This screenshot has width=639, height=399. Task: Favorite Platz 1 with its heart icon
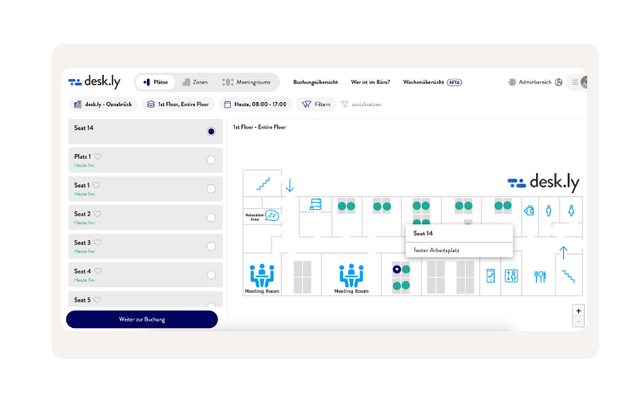(97, 156)
